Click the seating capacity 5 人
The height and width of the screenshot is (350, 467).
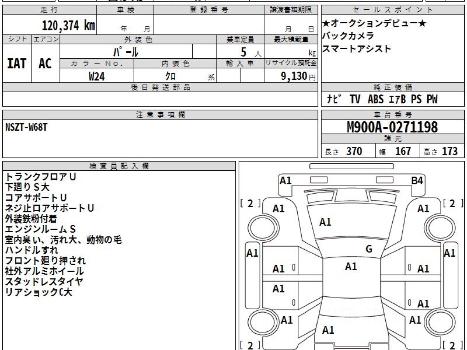pos(251,52)
